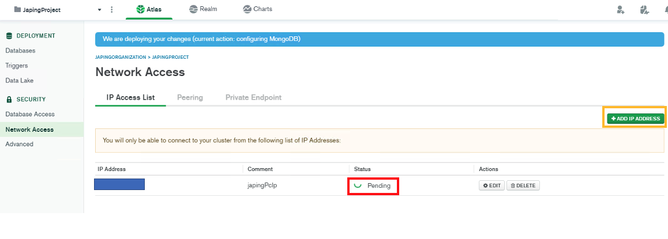Screen dimensions: 668x239
Task: Click the Delete button for japingPcIp
Action: coord(523,186)
